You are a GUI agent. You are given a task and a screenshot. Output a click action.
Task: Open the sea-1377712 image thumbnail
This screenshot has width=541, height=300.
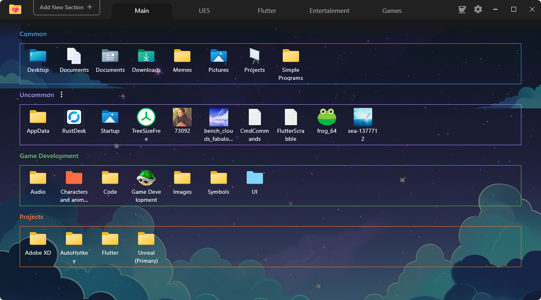(x=363, y=125)
